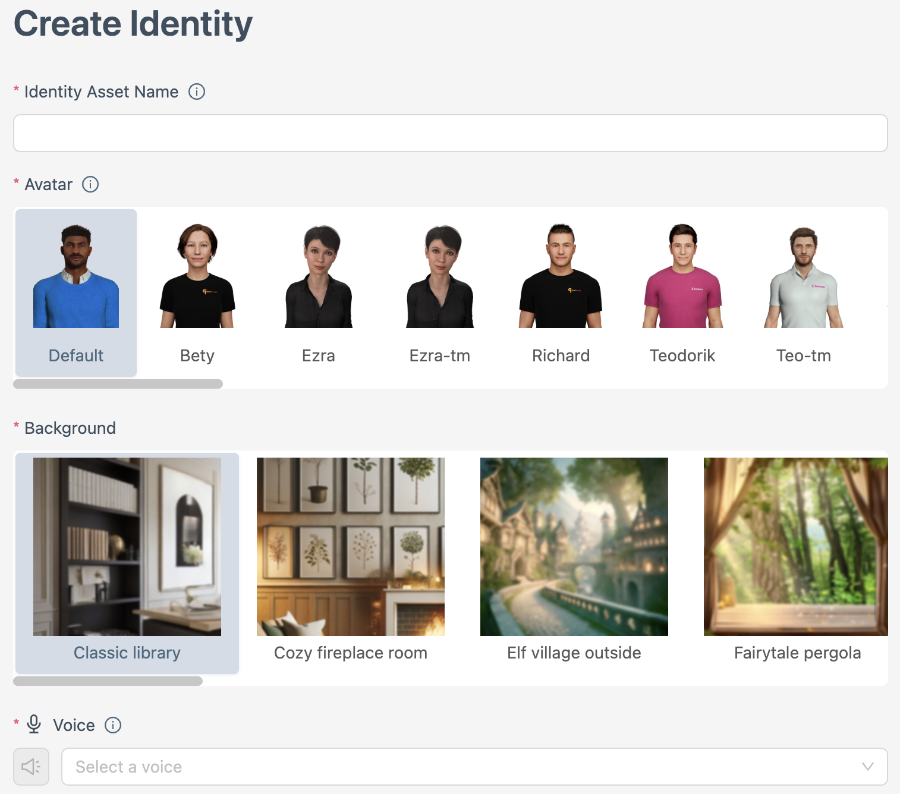Click the info icon beside Avatar
Image resolution: width=900 pixels, height=794 pixels.
90,184
